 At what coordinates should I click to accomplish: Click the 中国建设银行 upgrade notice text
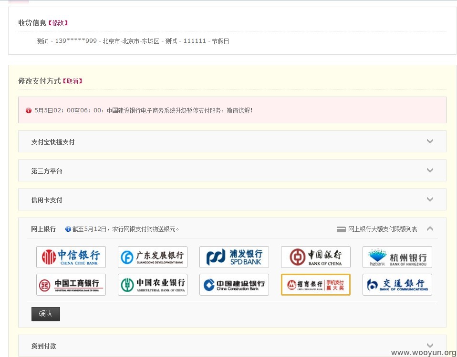tap(144, 110)
